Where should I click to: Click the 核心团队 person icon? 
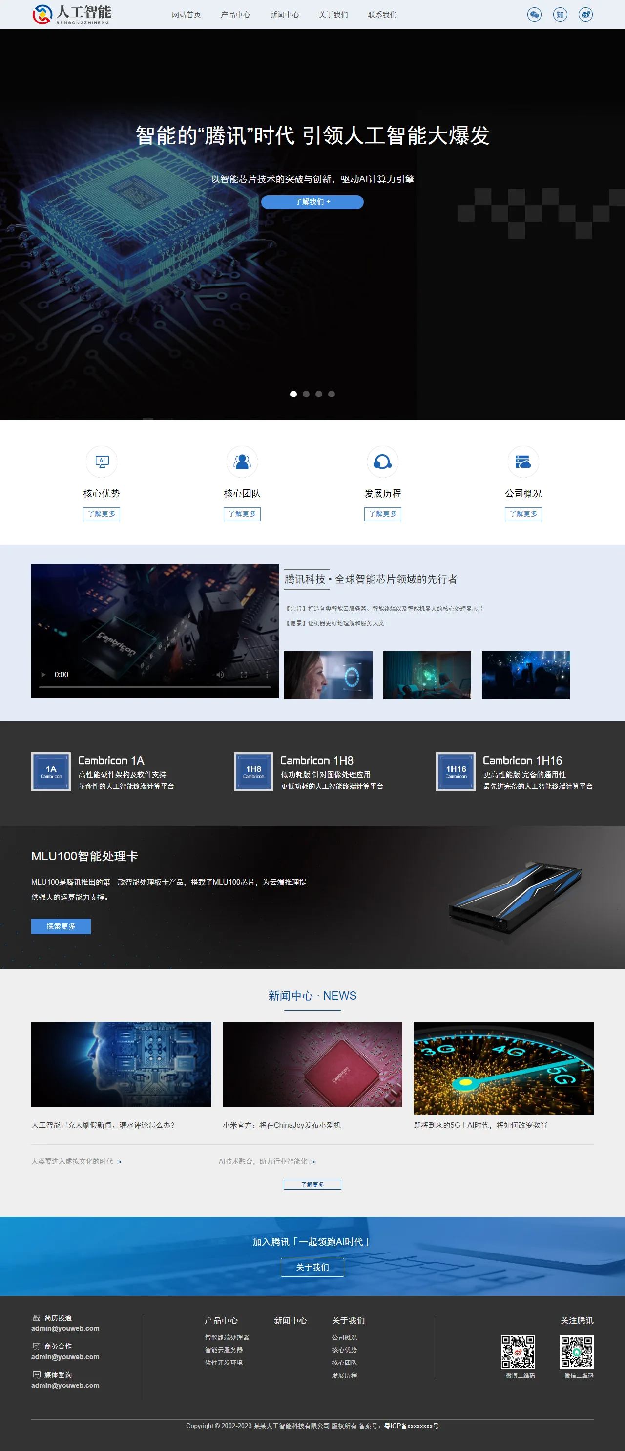pyautogui.click(x=243, y=462)
